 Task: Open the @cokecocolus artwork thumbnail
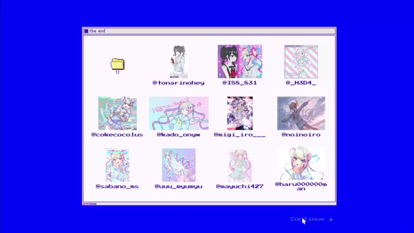[117, 113]
